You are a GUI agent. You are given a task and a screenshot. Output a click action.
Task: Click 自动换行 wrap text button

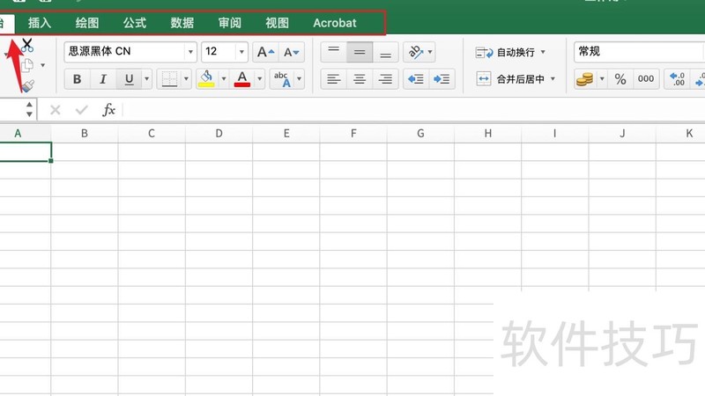505,53
